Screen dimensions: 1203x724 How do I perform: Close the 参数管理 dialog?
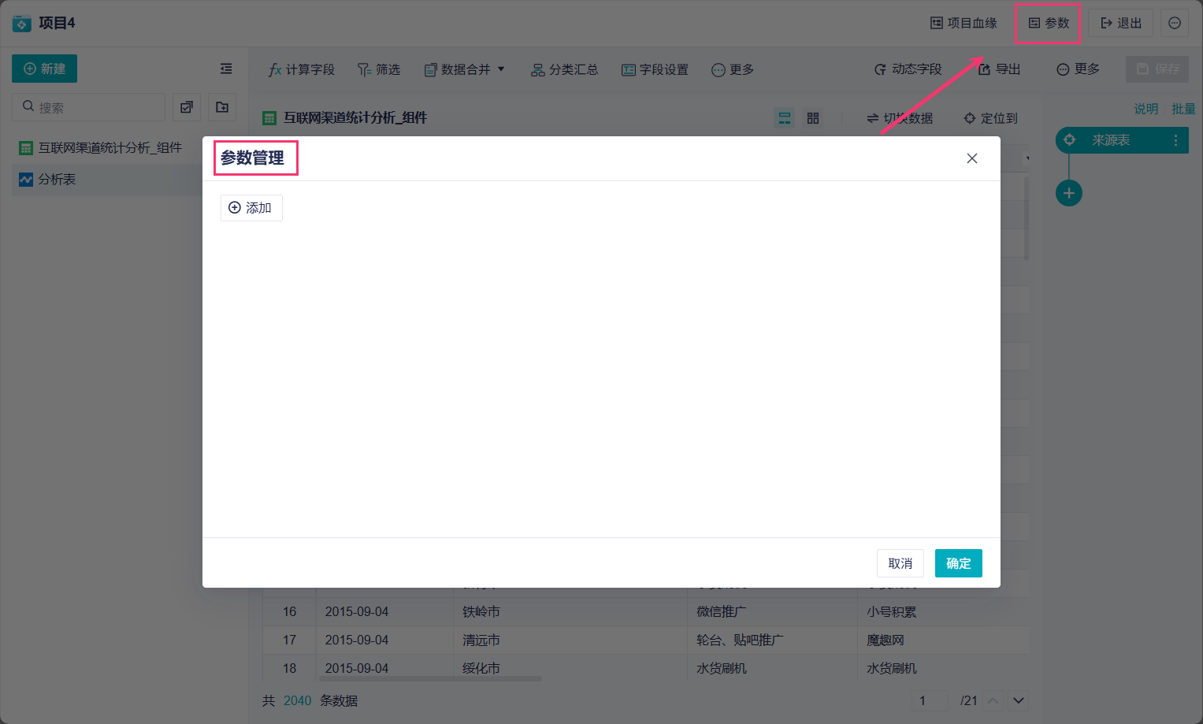pos(972,158)
